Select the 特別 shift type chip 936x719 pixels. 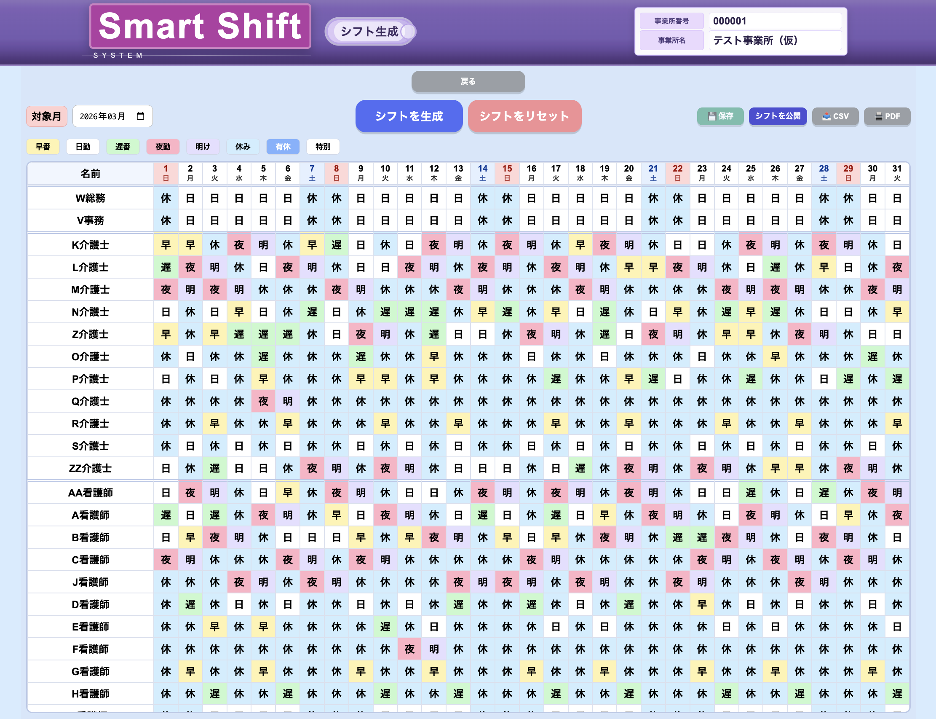323,147
